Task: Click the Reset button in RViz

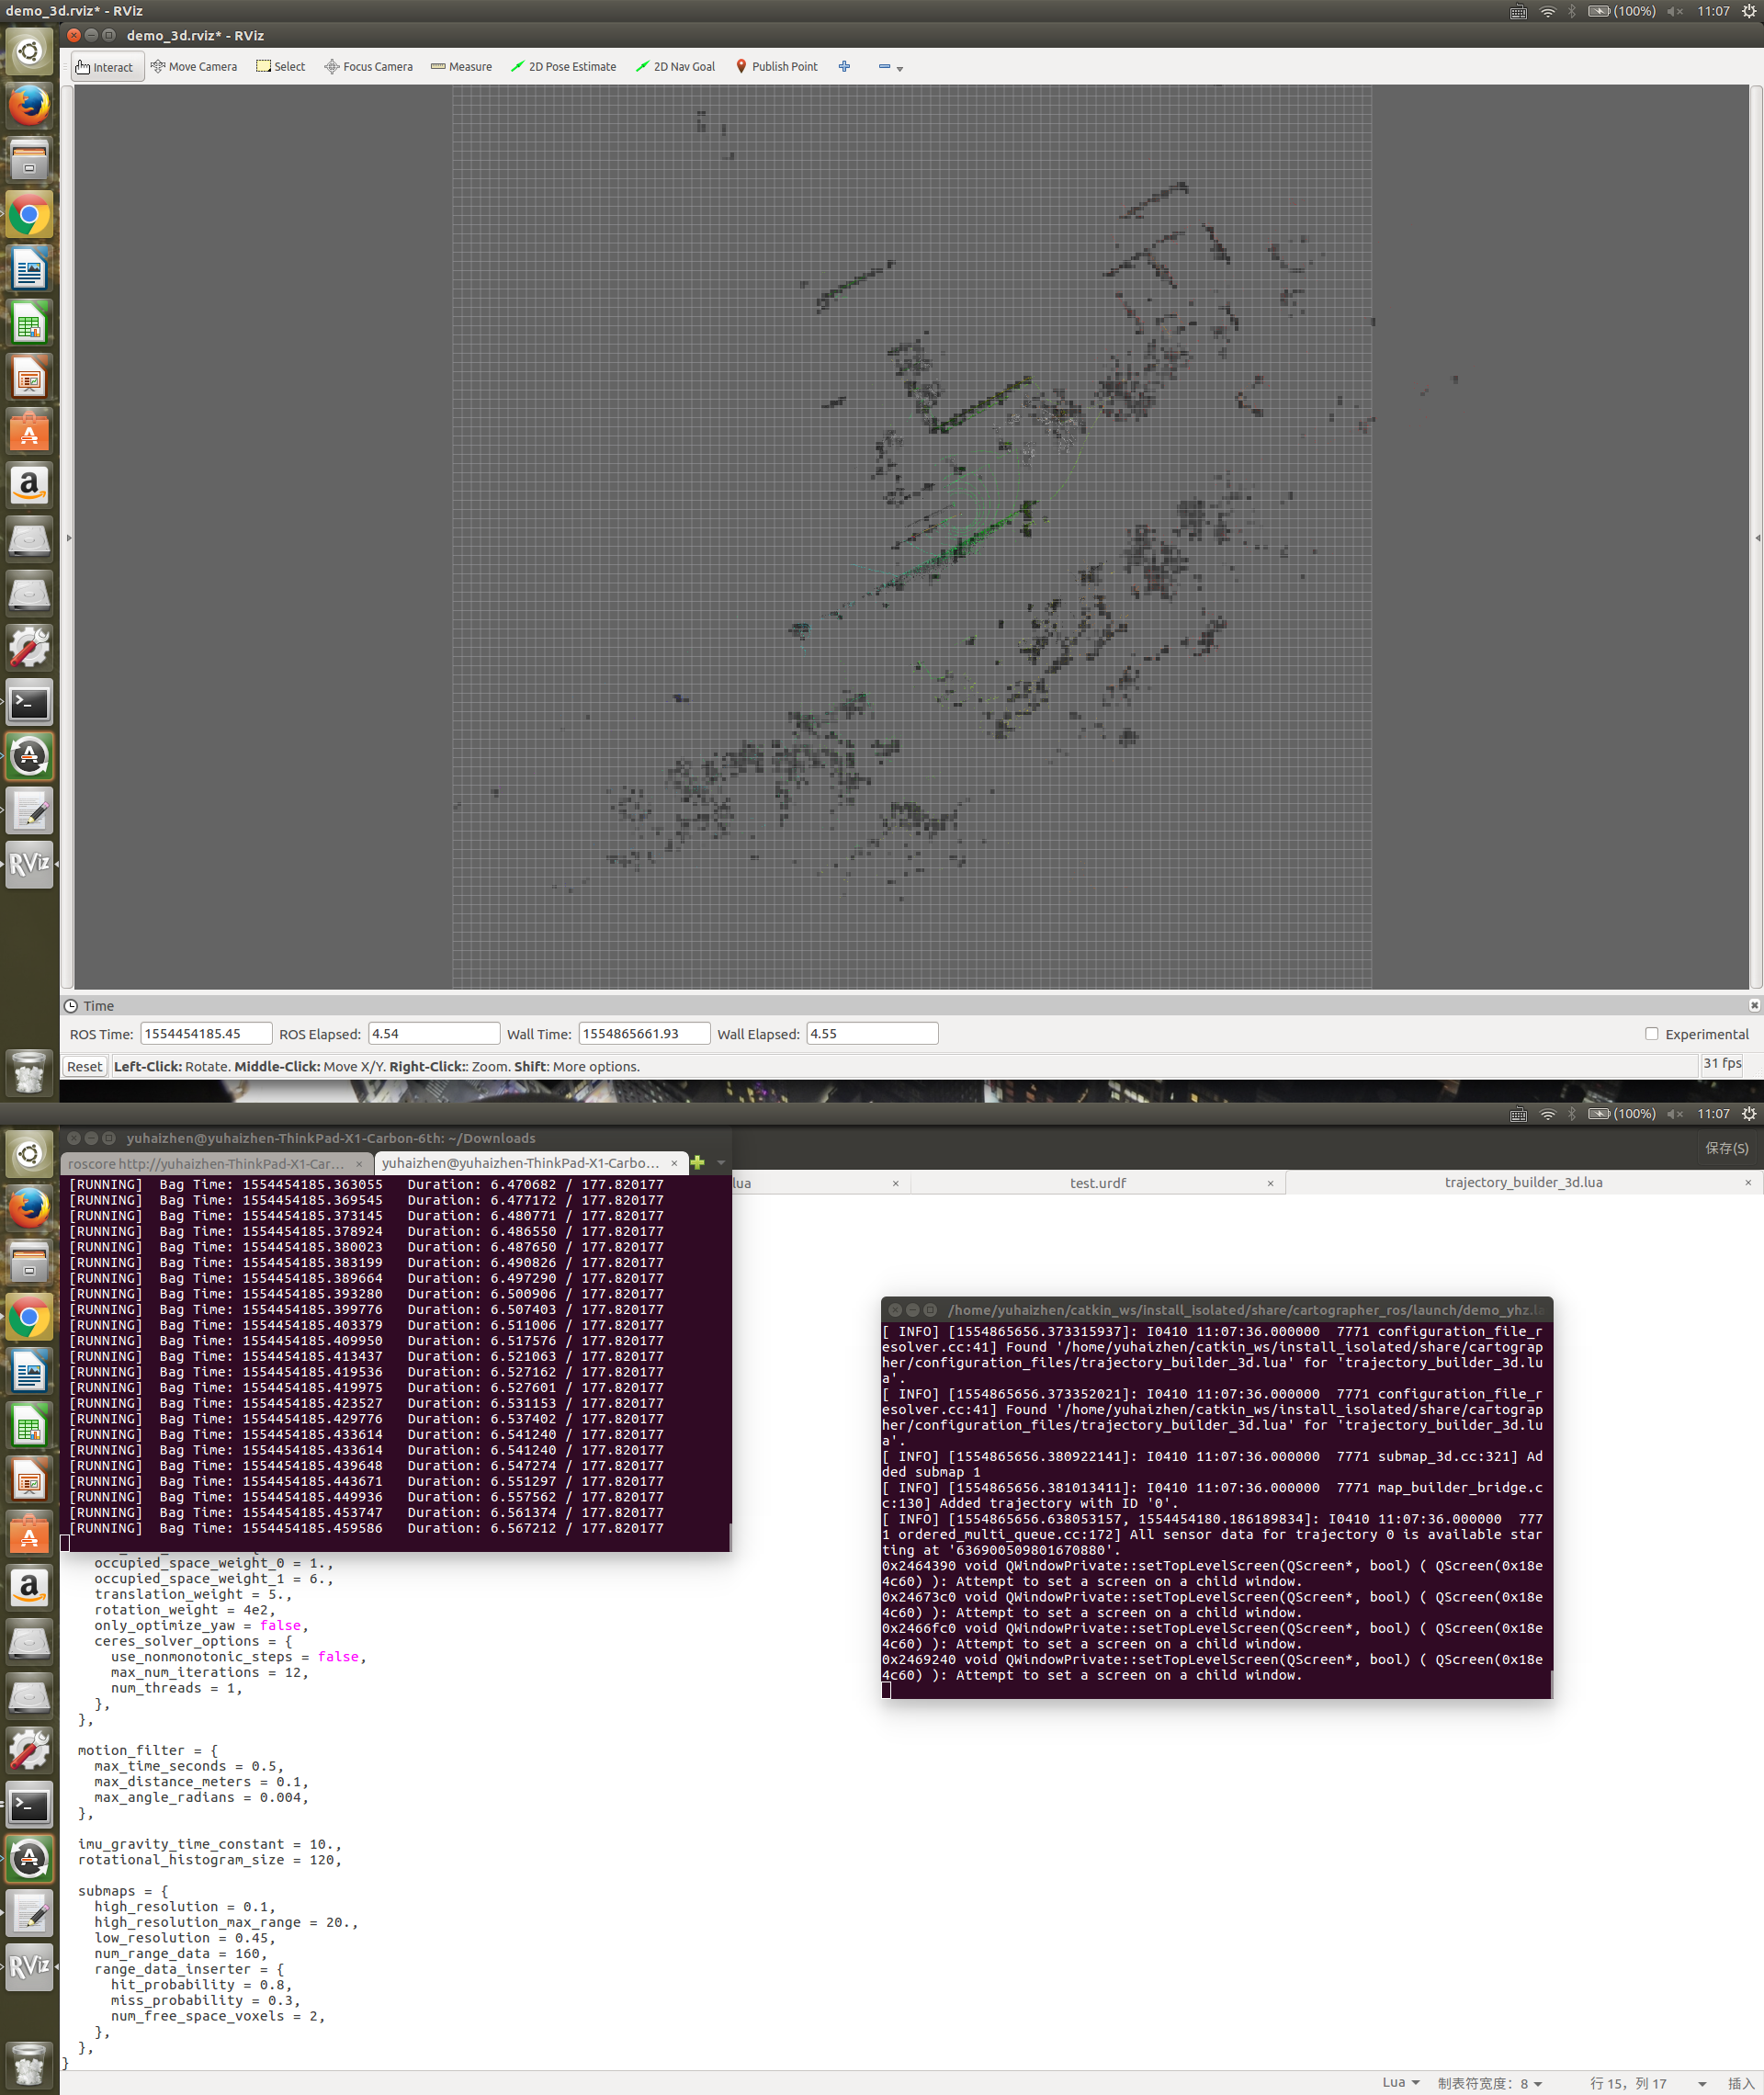Action: point(84,1066)
